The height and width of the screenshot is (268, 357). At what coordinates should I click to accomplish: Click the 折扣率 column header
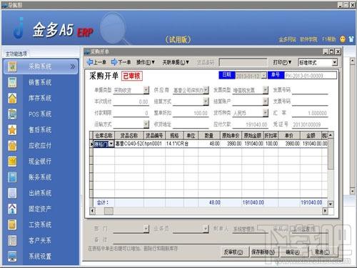(x=271, y=136)
